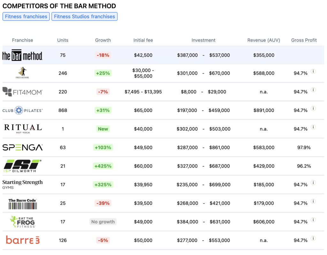The height and width of the screenshot is (255, 327).
Task: Select the $891,000 revenue value
Action: (263, 110)
